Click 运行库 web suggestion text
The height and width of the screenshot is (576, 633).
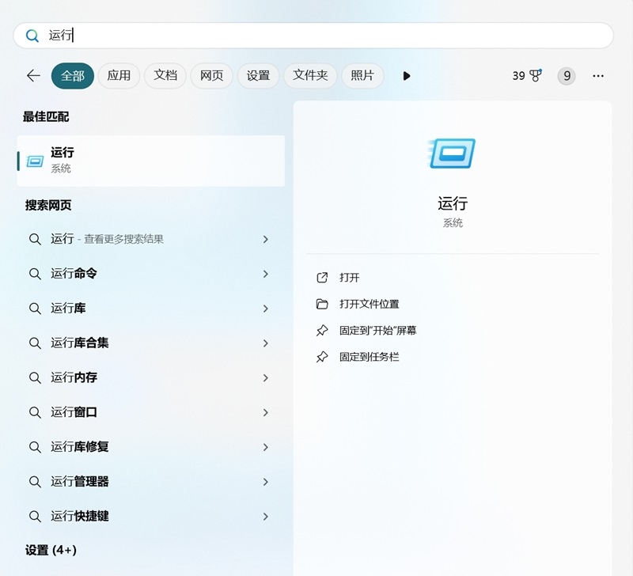(x=68, y=309)
